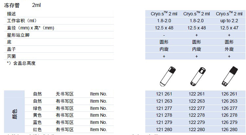Click item number 121 278

point(164,115)
